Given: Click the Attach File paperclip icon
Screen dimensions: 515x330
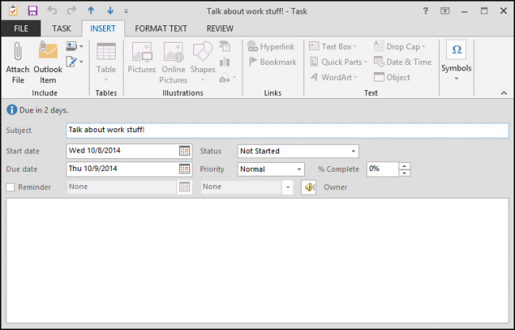Looking at the screenshot, I should 17,51.
